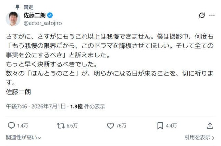The height and width of the screenshot is (146, 221).
Task: Click the 76万 likes count
Action: 121,125
